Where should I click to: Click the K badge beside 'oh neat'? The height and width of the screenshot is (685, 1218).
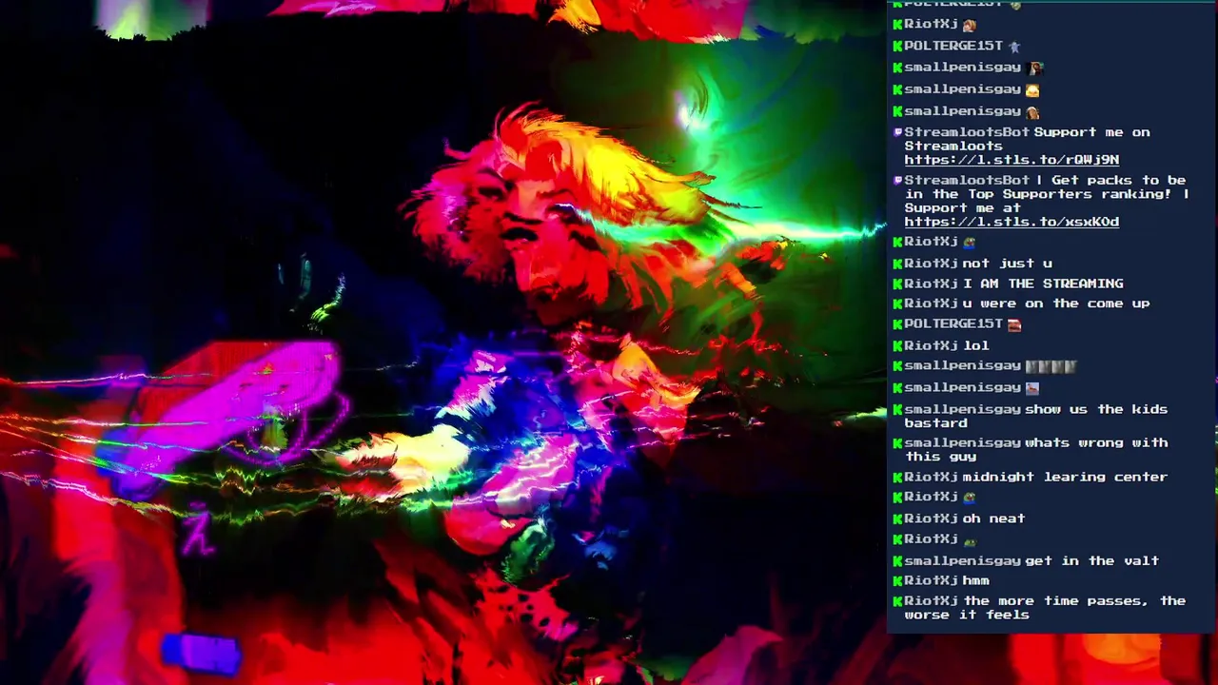[x=897, y=519]
